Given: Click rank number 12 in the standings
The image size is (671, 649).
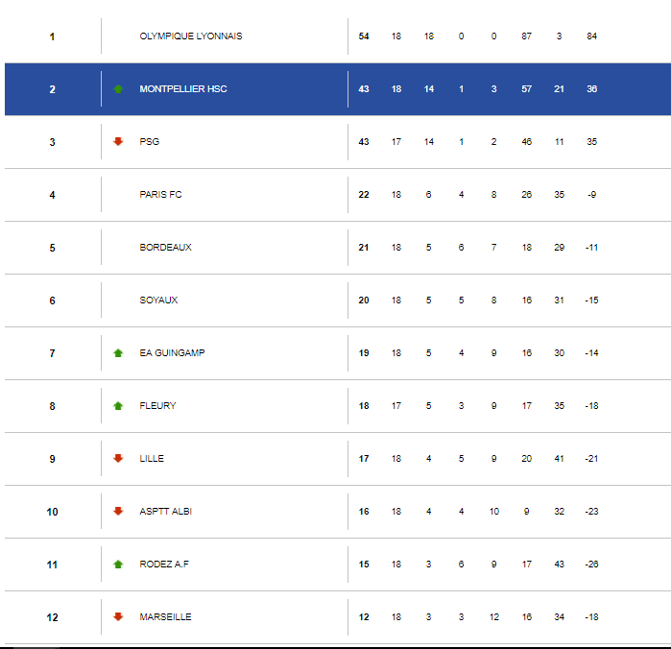Looking at the screenshot, I should (x=52, y=617).
